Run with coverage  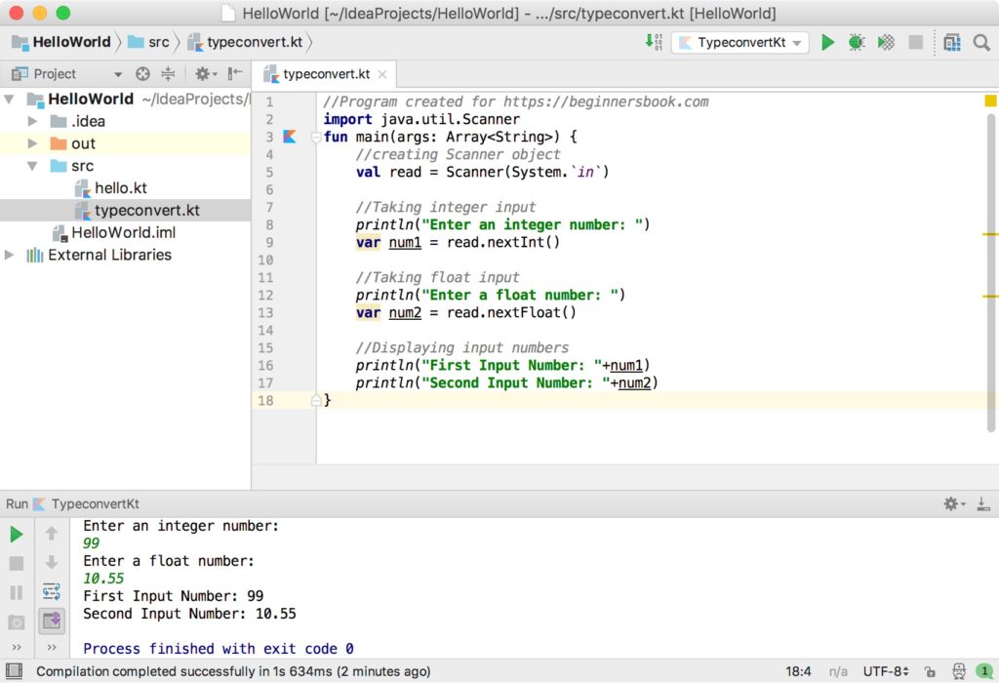coord(884,43)
